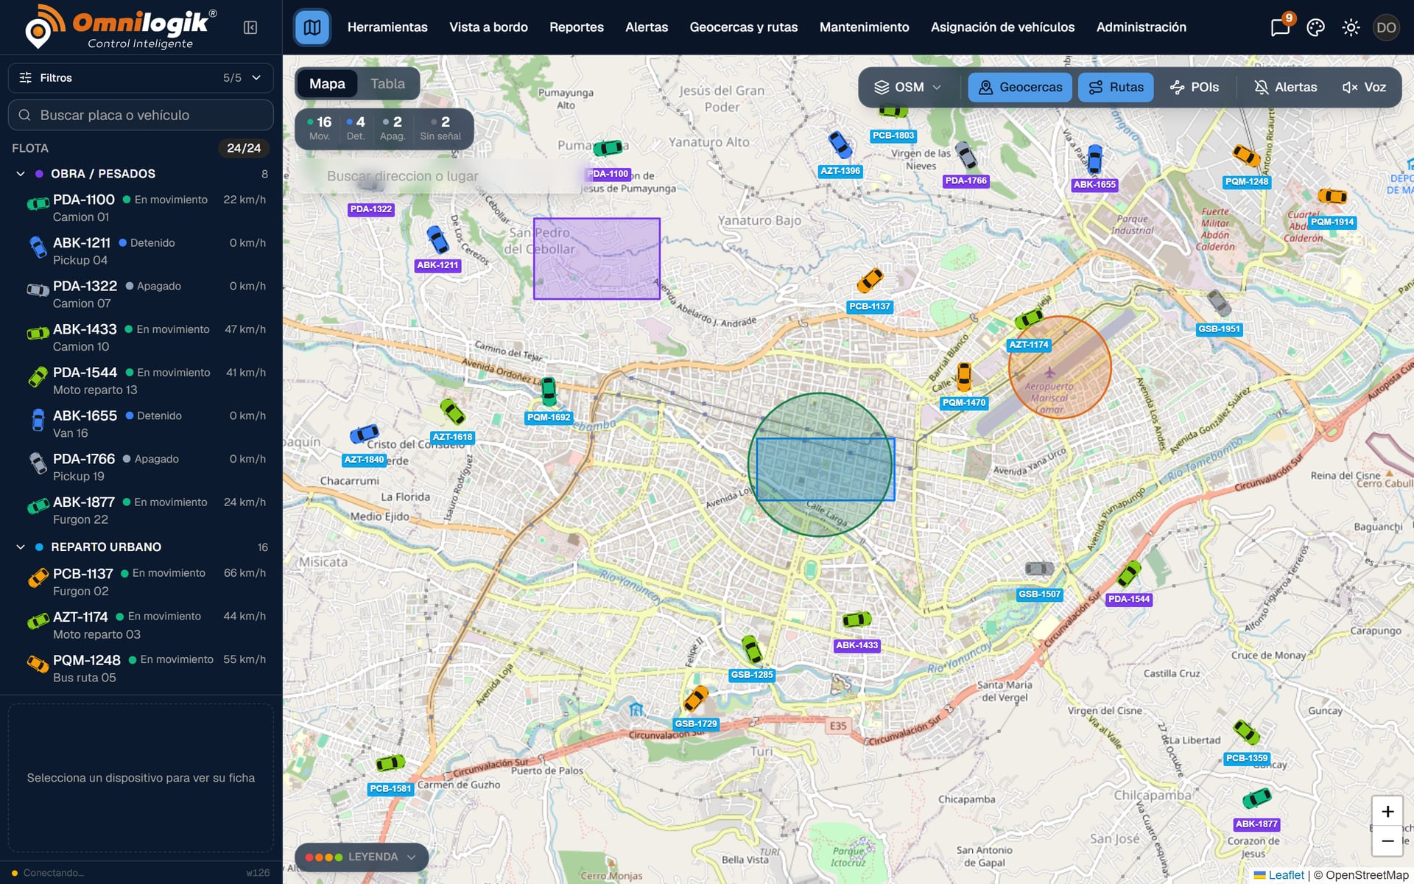
Task: Toggle Rutas layer off
Action: 1116,87
